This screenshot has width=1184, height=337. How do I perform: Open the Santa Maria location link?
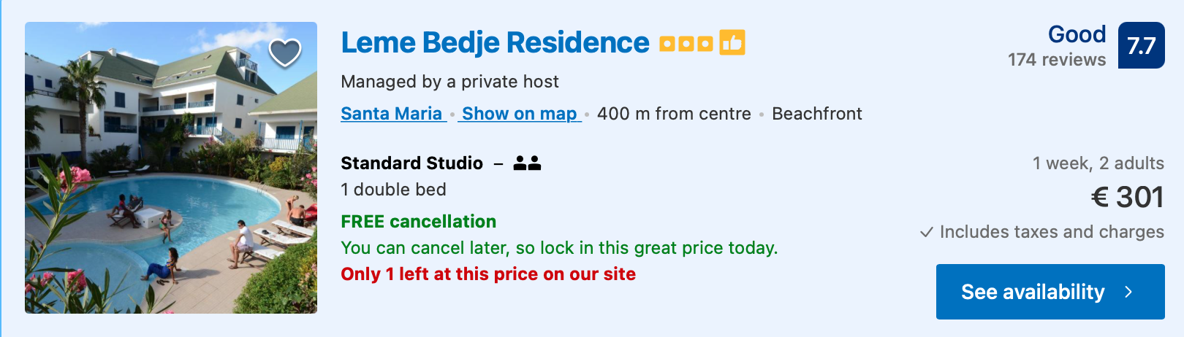pyautogui.click(x=392, y=114)
